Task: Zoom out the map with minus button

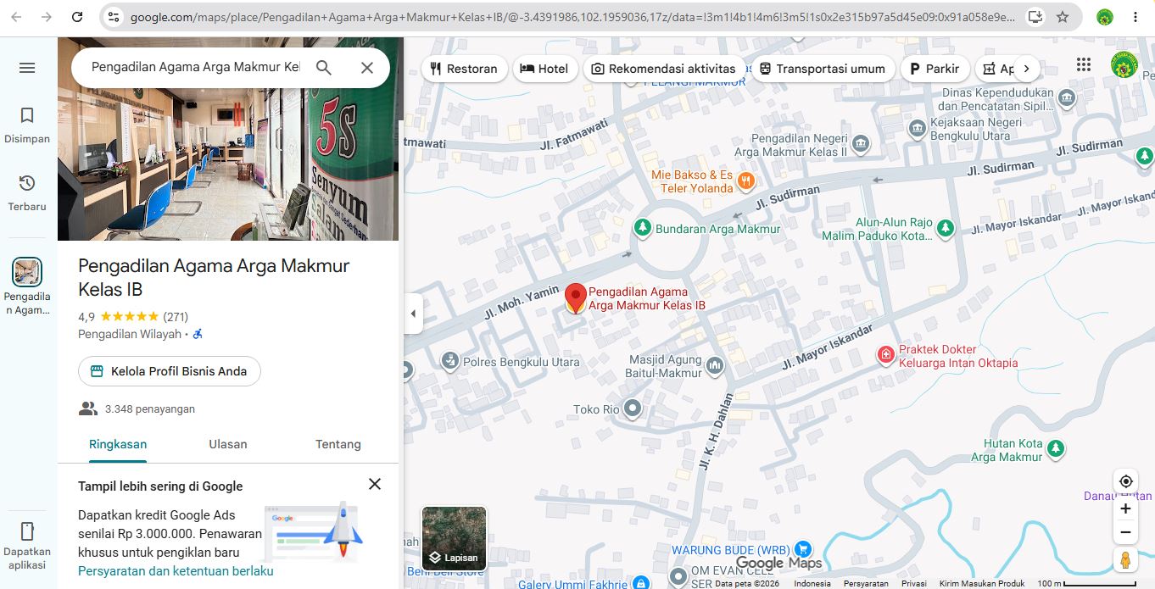Action: coord(1125,532)
